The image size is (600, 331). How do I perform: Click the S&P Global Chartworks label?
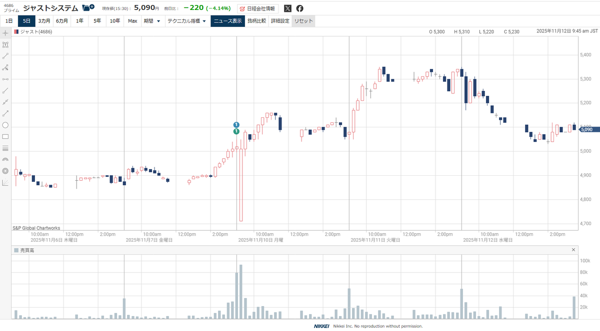tap(36, 228)
